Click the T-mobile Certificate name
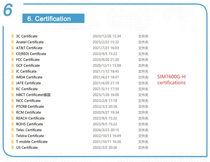The height and width of the screenshot is (162, 210). click(x=32, y=142)
